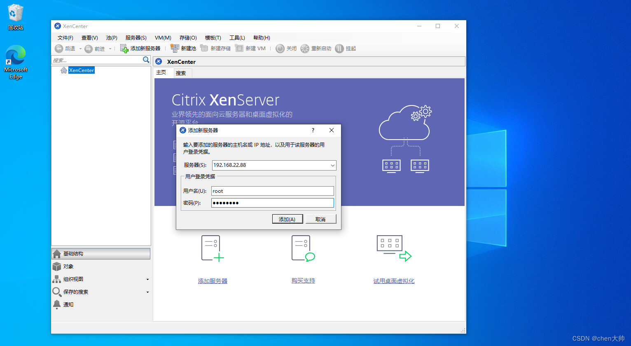Viewport: 631px width, 346px height.
Task: Open the Pool (池) menu
Action: coord(112,37)
